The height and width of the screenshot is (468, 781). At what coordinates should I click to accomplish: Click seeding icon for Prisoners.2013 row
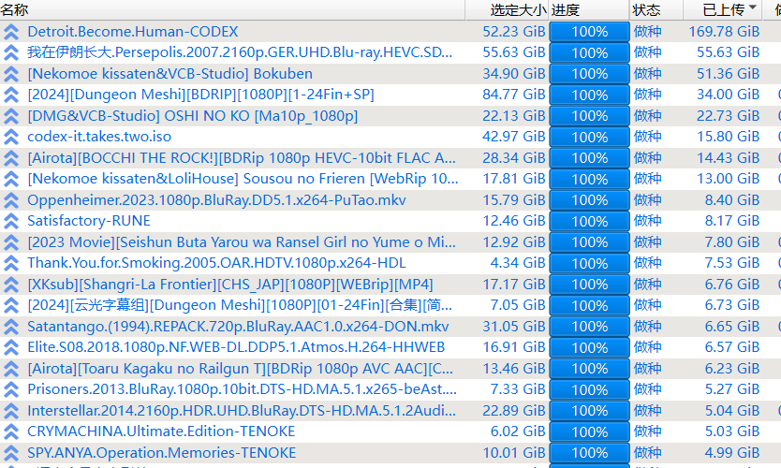[x=11, y=389]
